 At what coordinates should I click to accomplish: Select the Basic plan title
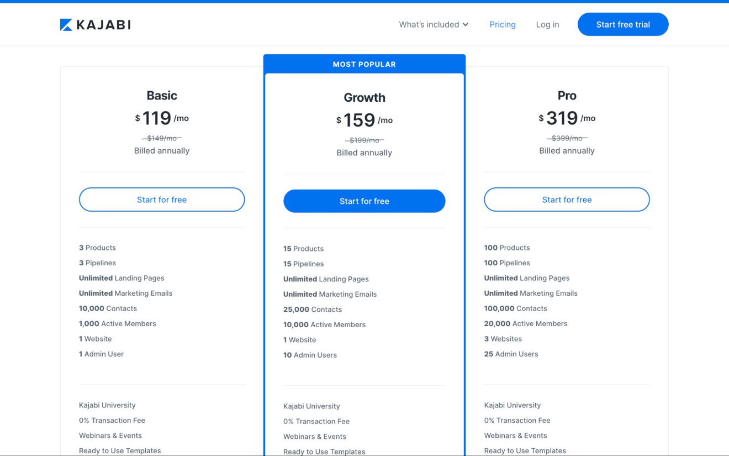click(x=162, y=96)
